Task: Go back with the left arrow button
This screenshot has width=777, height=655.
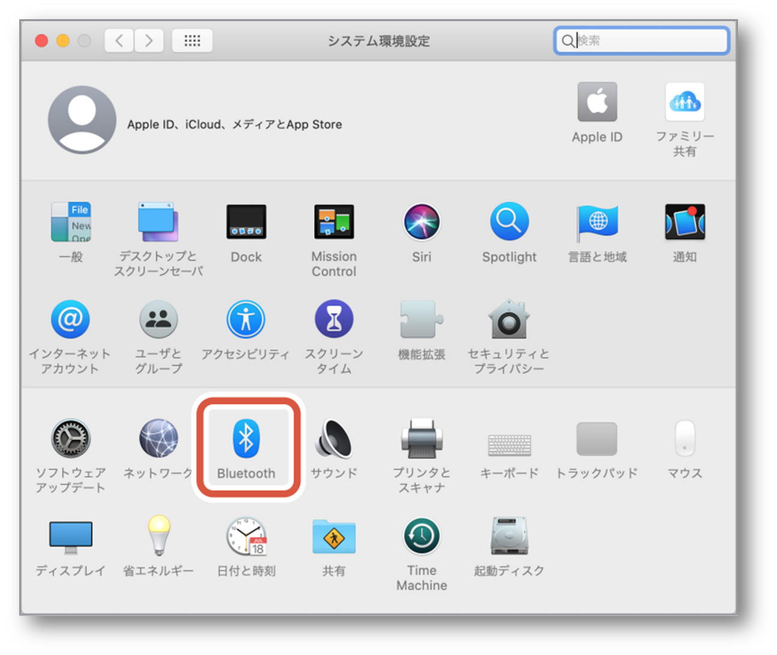Action: click(x=119, y=41)
